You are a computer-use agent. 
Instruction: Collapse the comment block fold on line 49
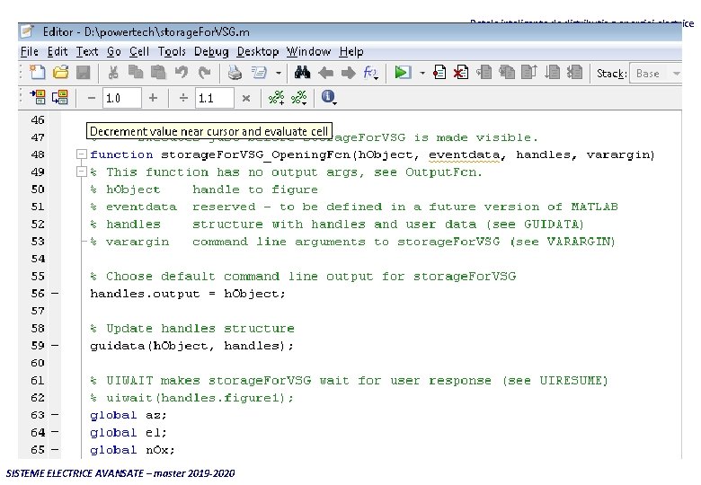click(x=82, y=172)
